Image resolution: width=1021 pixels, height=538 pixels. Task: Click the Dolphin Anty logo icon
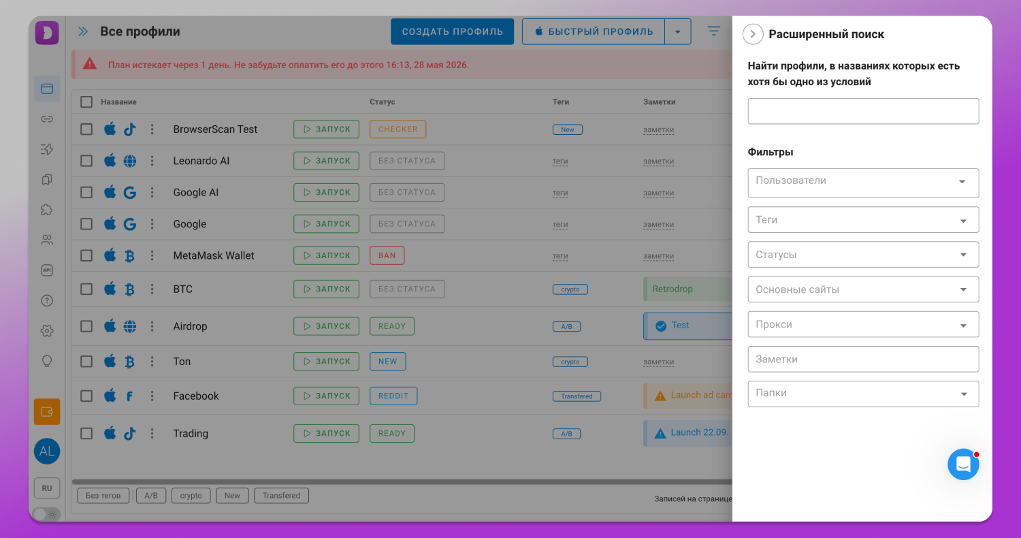point(47,33)
